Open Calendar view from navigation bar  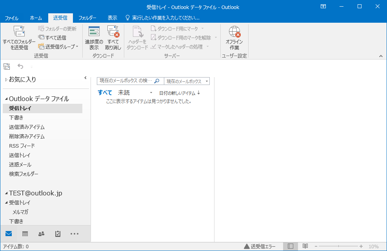25,234
